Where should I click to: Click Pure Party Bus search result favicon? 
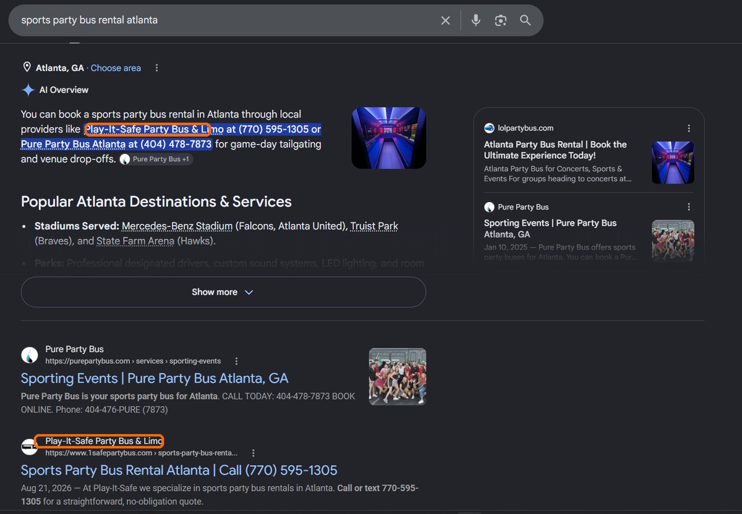point(30,355)
